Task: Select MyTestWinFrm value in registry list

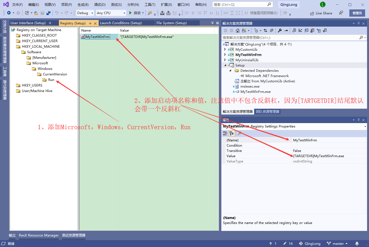Action: 98,37
